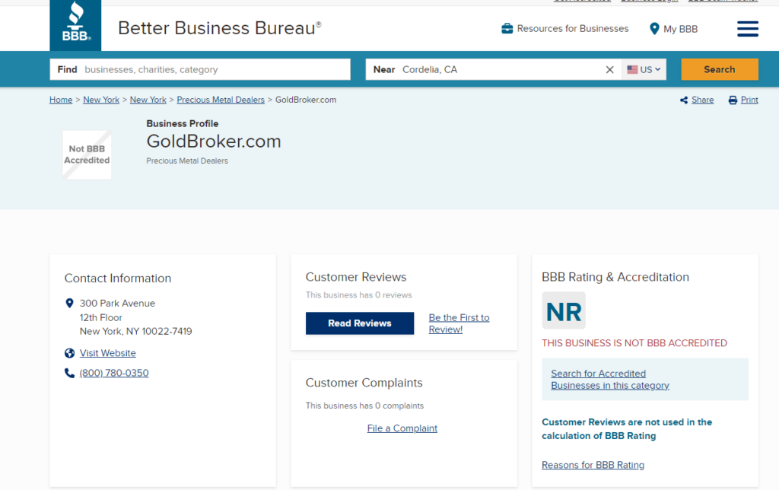Click the Share link

pos(702,100)
